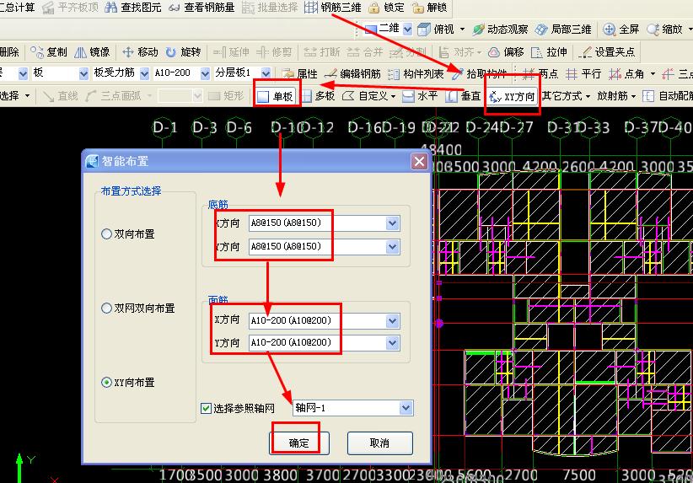Open 构件列表 component list

(x=416, y=73)
